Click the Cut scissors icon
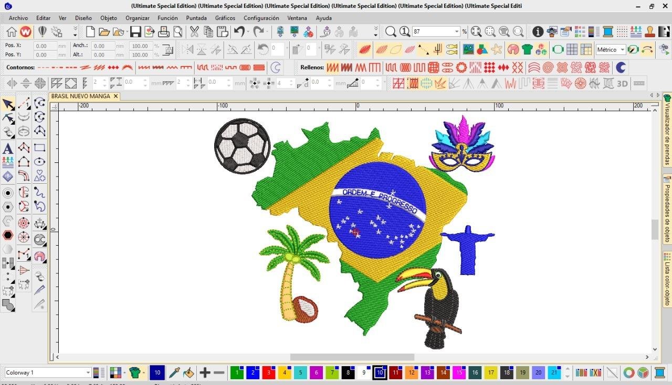Screen dimensions: 672x385 pyautogui.click(x=194, y=32)
